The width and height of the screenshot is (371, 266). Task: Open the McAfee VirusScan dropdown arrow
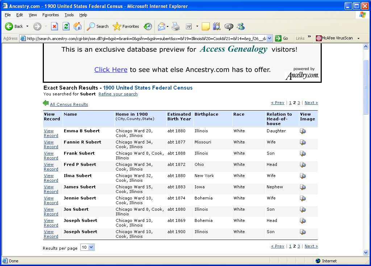click(358, 38)
